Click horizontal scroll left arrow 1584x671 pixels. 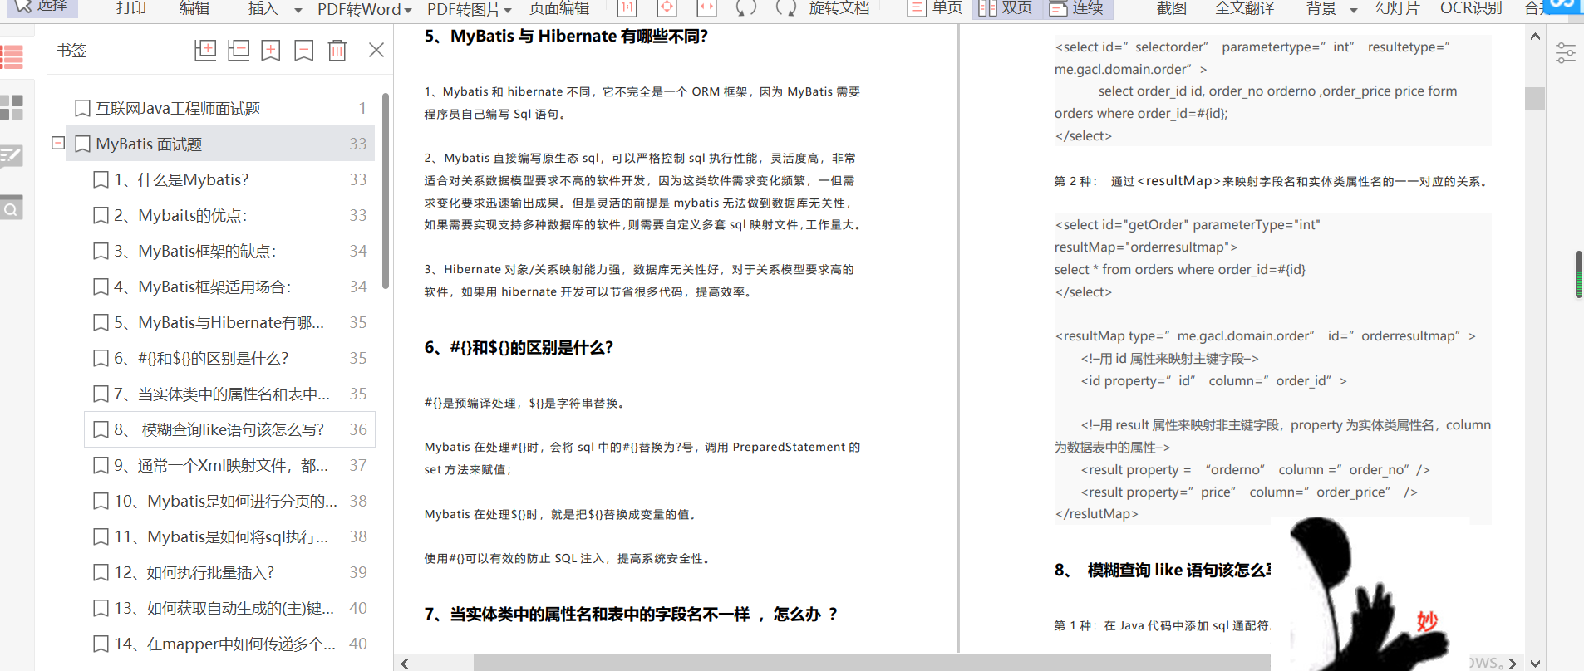click(405, 663)
